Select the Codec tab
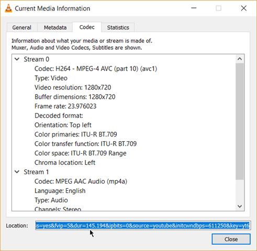The width and height of the screenshot is (257, 251). tap(87, 27)
